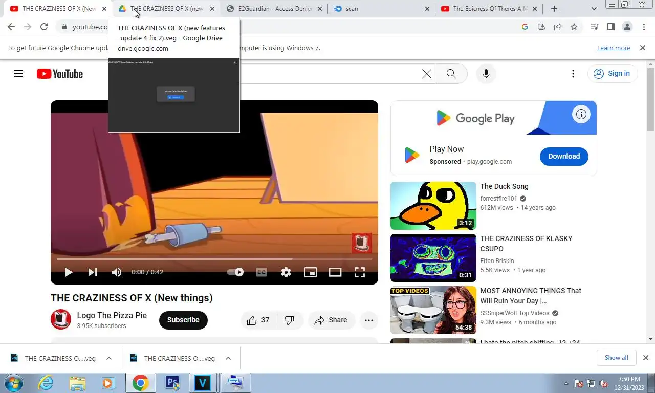Open the tab search dropdown
Screen dimensions: 655x393
pyautogui.click(x=594, y=9)
